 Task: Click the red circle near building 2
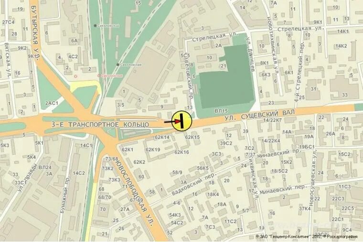pos(75,76)
